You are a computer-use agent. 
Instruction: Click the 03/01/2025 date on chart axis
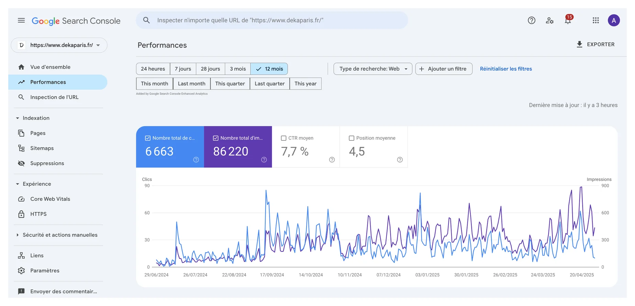pos(427,275)
